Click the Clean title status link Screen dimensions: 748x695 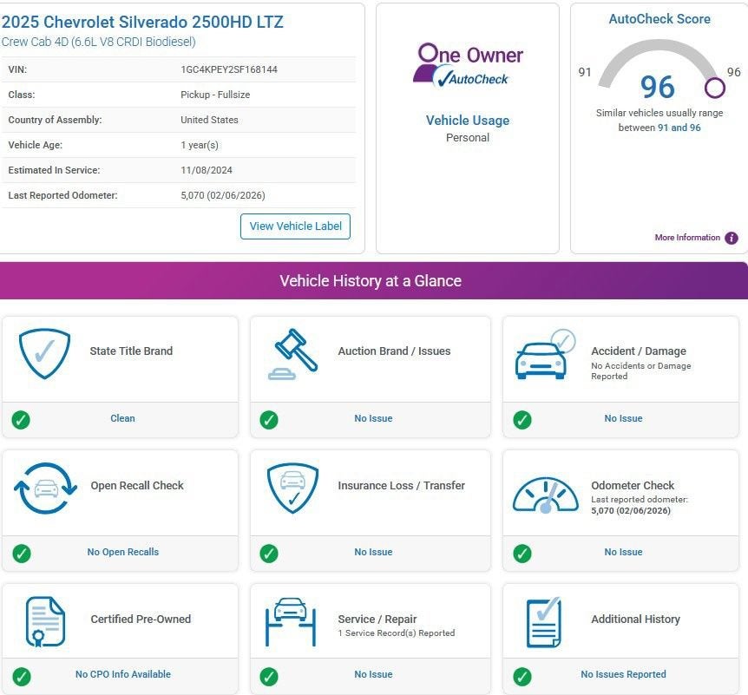122,418
